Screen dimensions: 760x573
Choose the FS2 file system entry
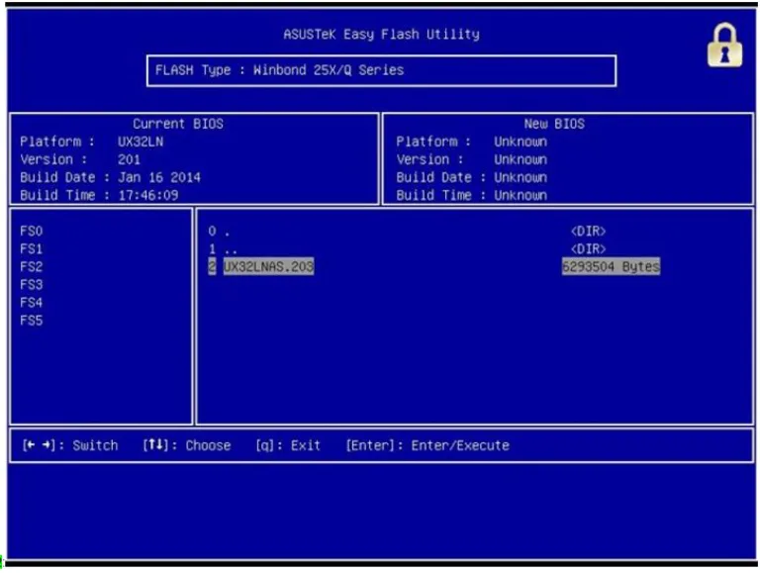tap(32, 266)
